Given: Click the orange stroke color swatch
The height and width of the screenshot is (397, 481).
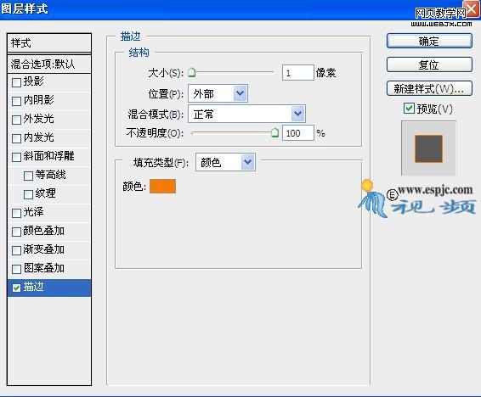Looking at the screenshot, I should coord(162,187).
